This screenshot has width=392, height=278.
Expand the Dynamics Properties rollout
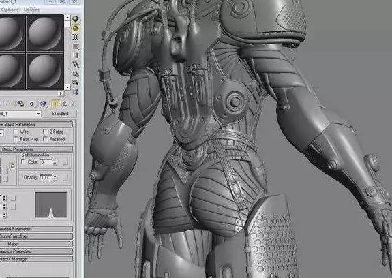click(x=36, y=251)
